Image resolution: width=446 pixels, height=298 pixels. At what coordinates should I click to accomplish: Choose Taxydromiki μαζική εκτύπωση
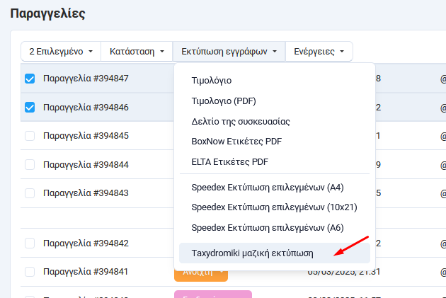coord(275,253)
